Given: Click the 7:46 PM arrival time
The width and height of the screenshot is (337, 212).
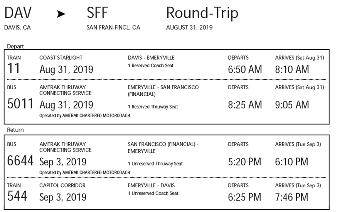Looking at the screenshot, I should [292, 197].
